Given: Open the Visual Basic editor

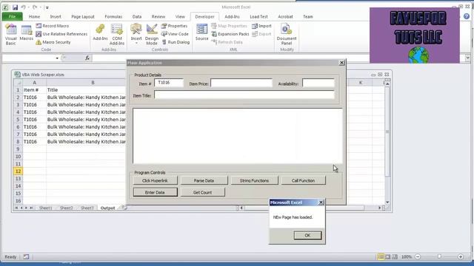Looking at the screenshot, I should tap(11, 35).
